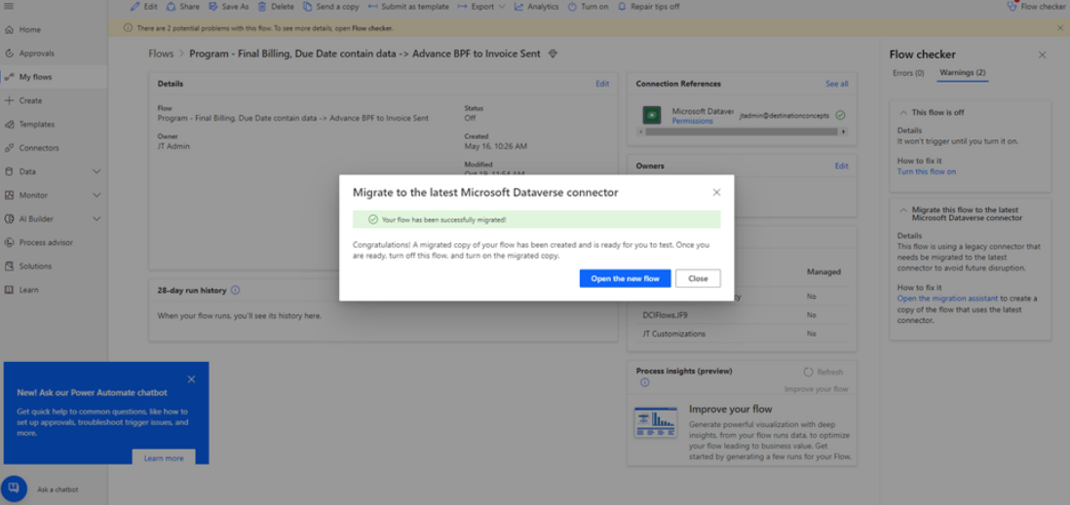This screenshot has height=505, width=1070.
Task: Open the Export dropdown in toolbar
Action: click(481, 7)
